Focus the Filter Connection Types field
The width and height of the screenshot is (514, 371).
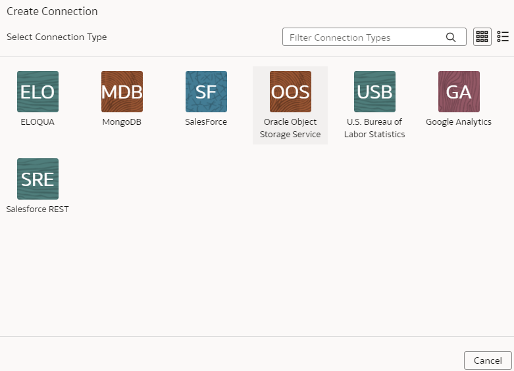pyautogui.click(x=374, y=37)
